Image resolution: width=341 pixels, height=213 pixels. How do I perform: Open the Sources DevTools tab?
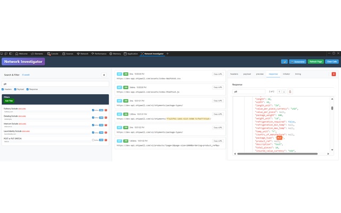point(68,54)
